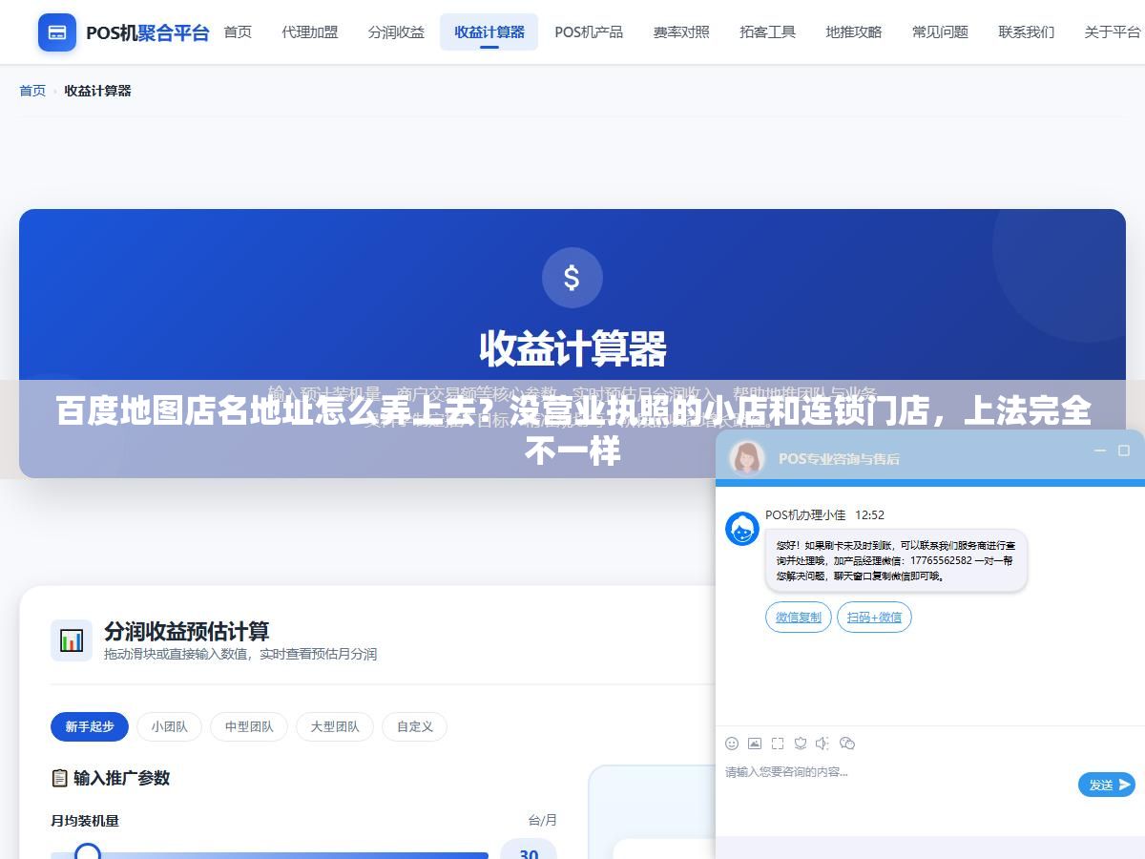The image size is (1145, 859).
Task: Select the 新手起步 preset
Action: 90,726
